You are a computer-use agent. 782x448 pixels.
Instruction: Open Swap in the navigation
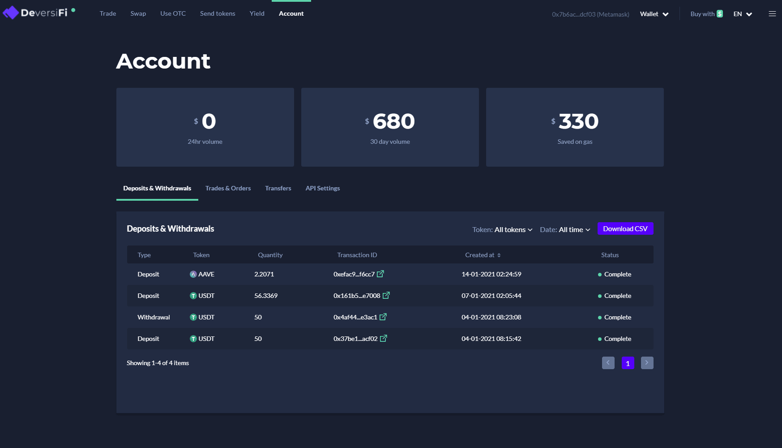[x=138, y=13]
